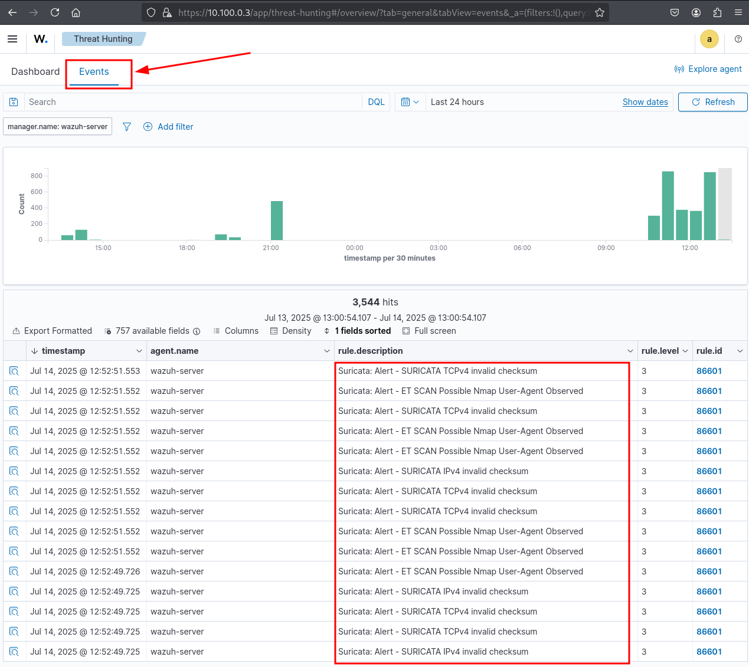The image size is (749, 667).
Task: Reload the current browser page
Action: tap(55, 12)
